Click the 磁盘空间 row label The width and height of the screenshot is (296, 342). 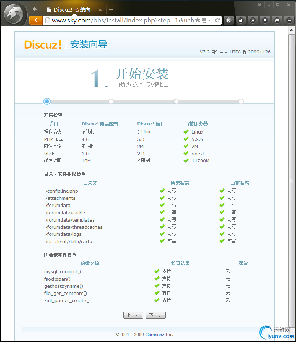tap(53, 161)
